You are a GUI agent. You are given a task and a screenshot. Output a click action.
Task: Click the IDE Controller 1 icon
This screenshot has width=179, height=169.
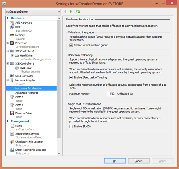pos(12,64)
